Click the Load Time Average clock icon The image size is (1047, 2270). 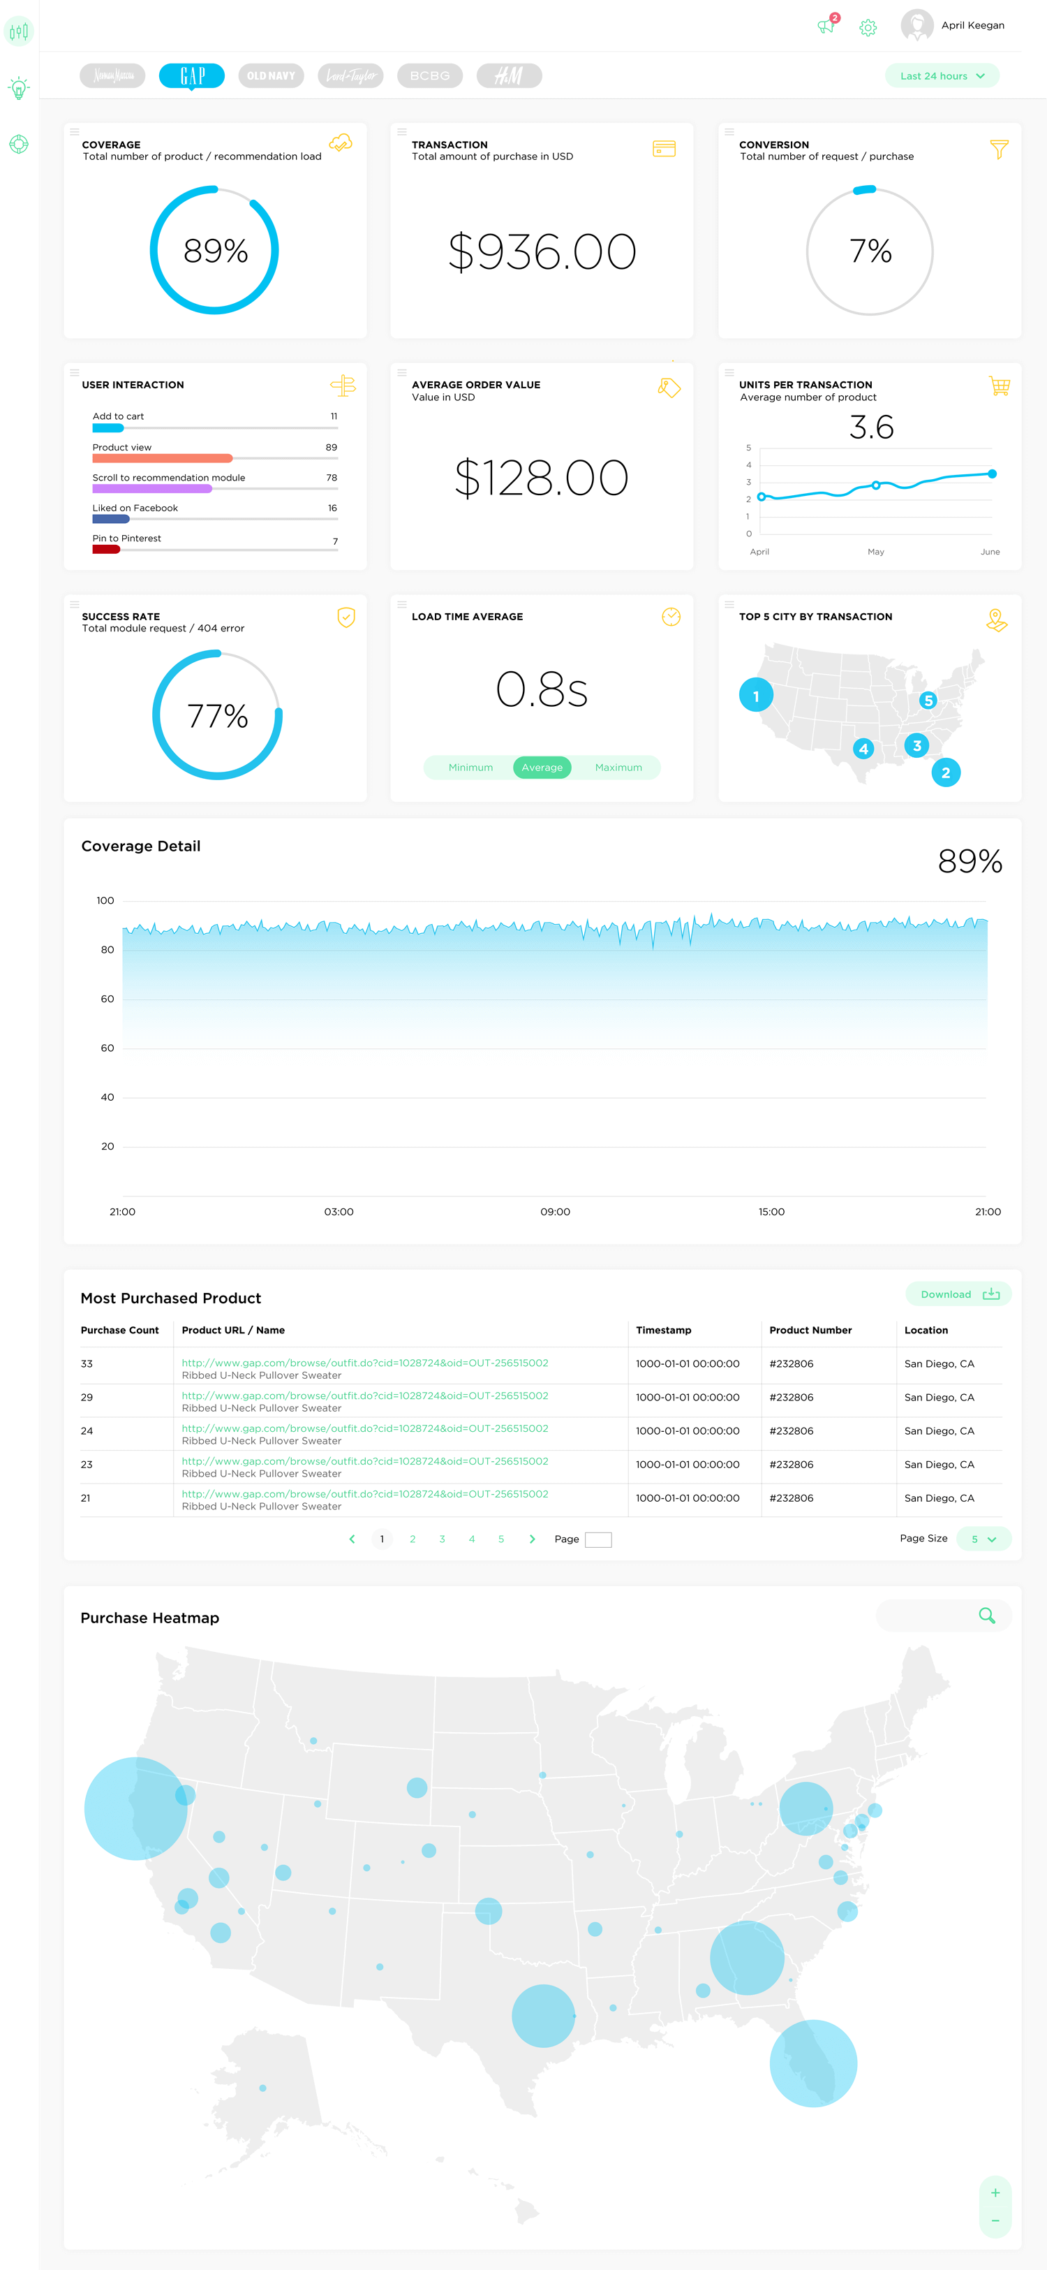tap(671, 617)
